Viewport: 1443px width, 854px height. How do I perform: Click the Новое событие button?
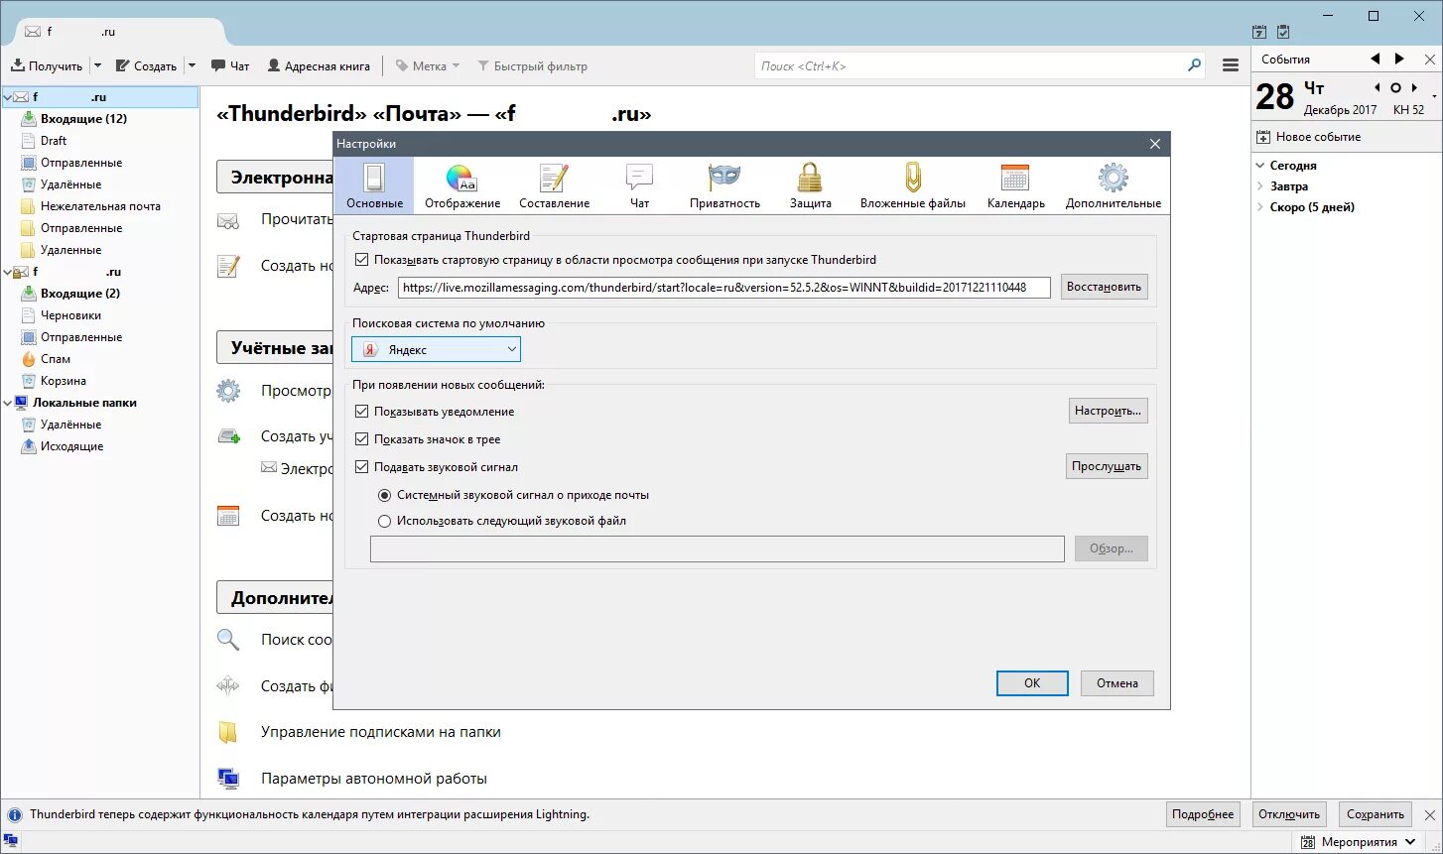(1309, 137)
